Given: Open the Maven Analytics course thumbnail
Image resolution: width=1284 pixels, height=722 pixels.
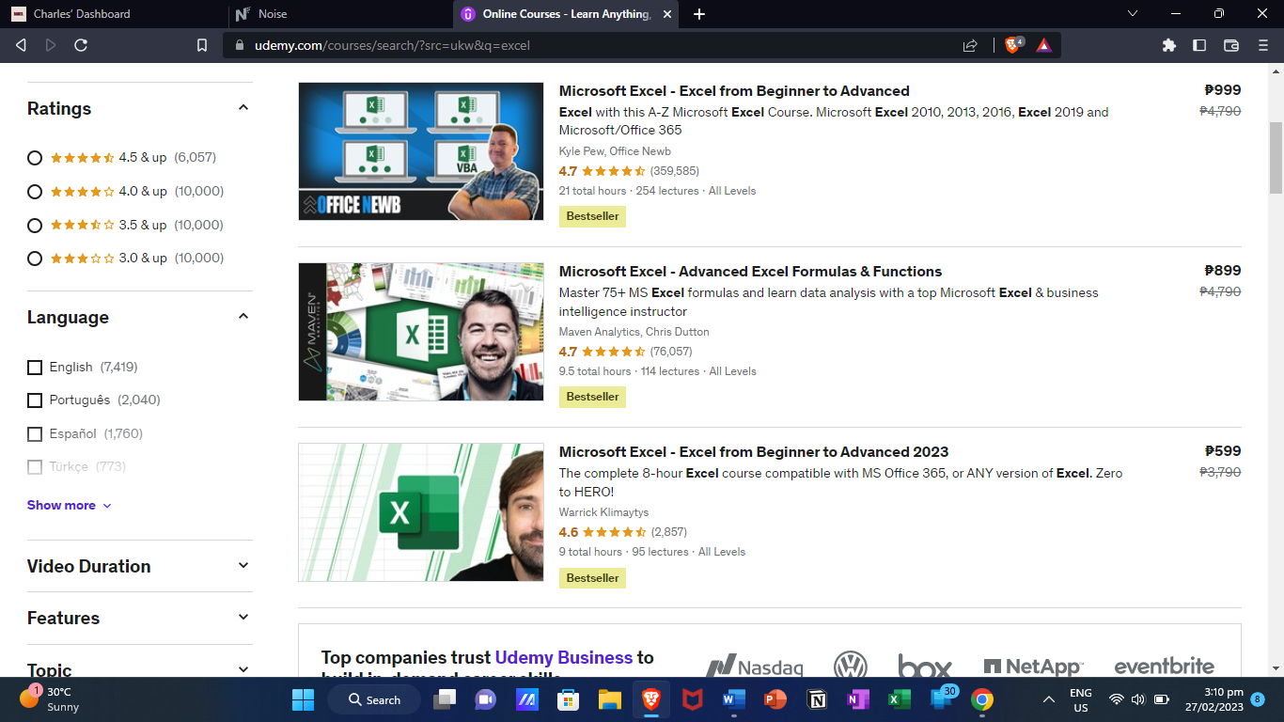Looking at the screenshot, I should pos(421,332).
